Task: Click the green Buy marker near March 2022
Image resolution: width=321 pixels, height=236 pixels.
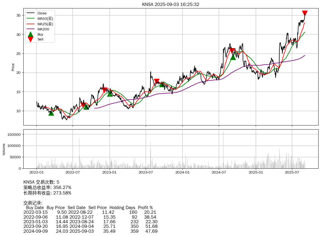Action: [51, 113]
